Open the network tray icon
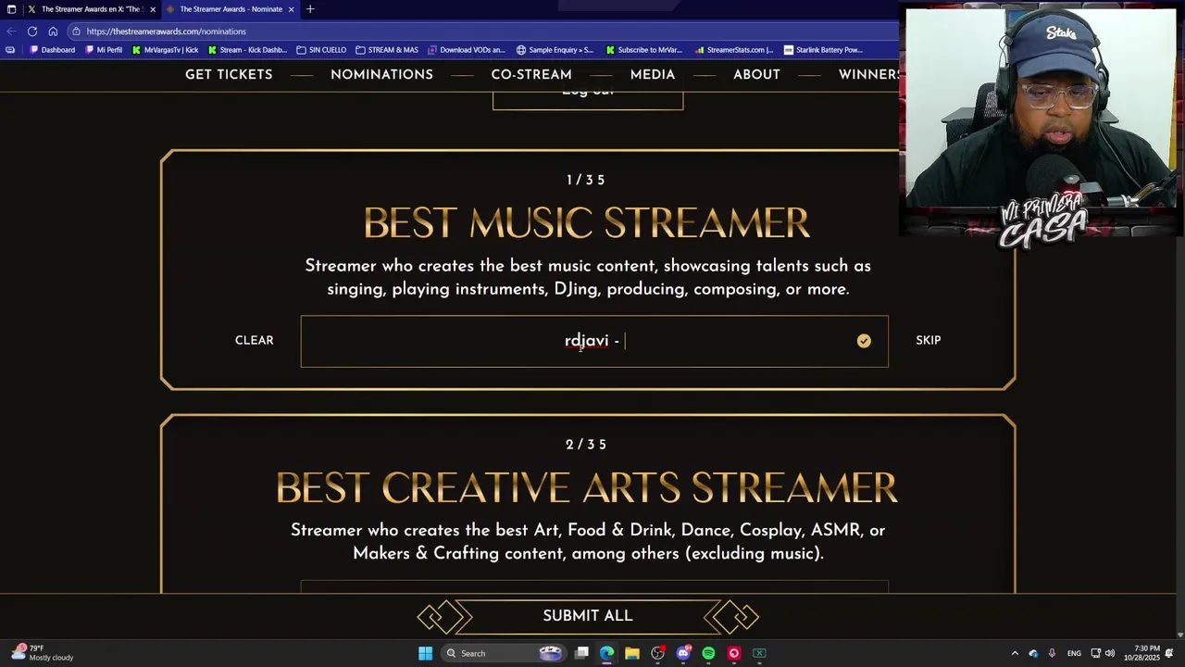The width and height of the screenshot is (1185, 667). point(1096,653)
